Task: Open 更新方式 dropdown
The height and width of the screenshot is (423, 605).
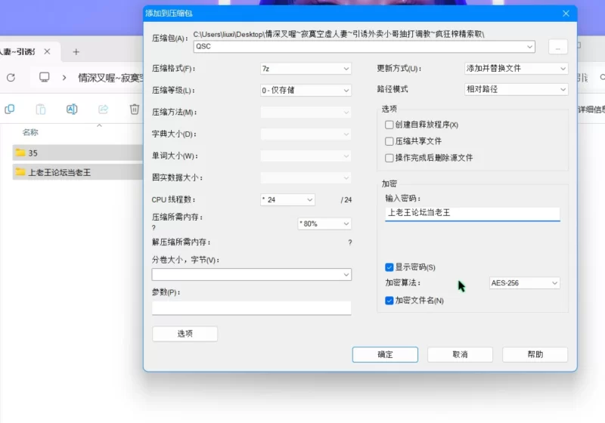Action: [517, 69]
